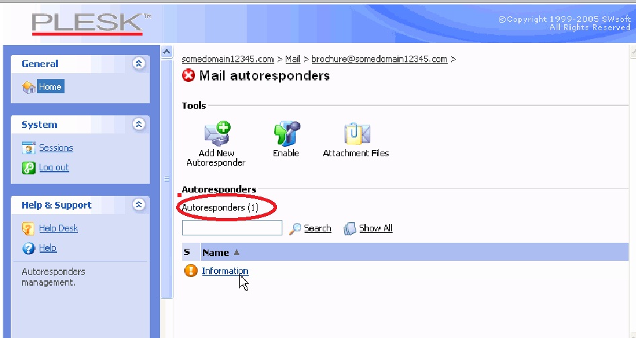Collapse the Help & Support panel

pyautogui.click(x=138, y=205)
